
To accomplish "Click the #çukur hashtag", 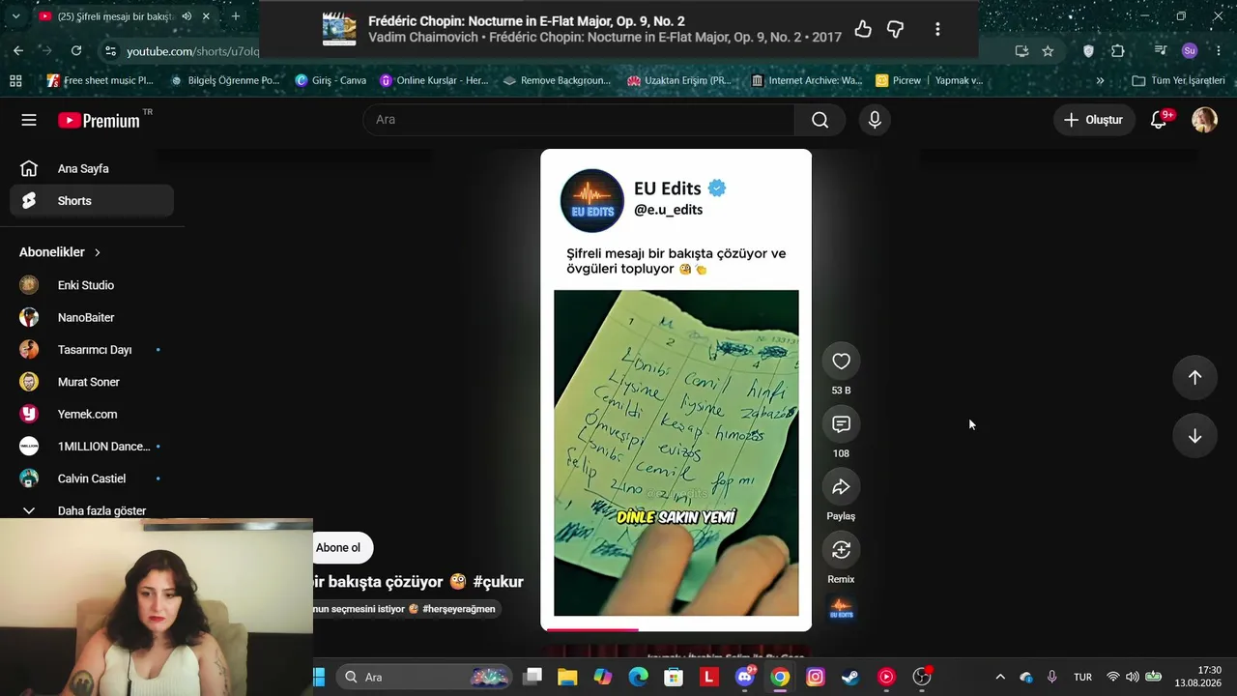I will pos(498,582).
